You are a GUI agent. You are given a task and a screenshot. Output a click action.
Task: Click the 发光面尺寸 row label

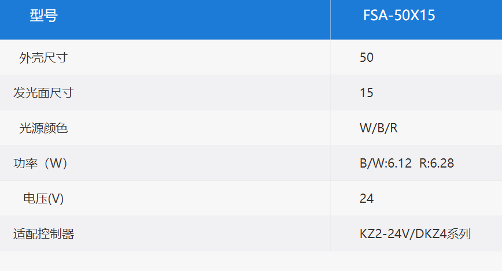pos(43,93)
